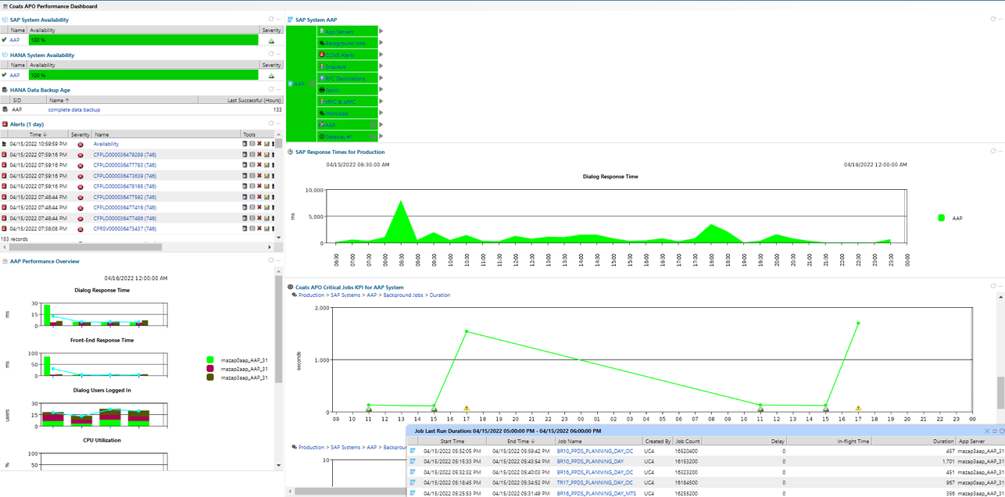Click the refresh icon for SAP System Availability
Image resolution: width=1005 pixels, height=497 pixels.
[x=271, y=20]
